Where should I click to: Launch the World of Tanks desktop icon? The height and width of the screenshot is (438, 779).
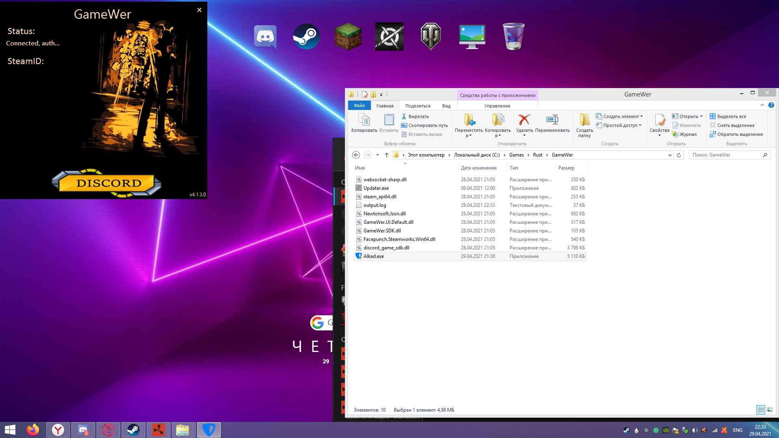coord(430,36)
